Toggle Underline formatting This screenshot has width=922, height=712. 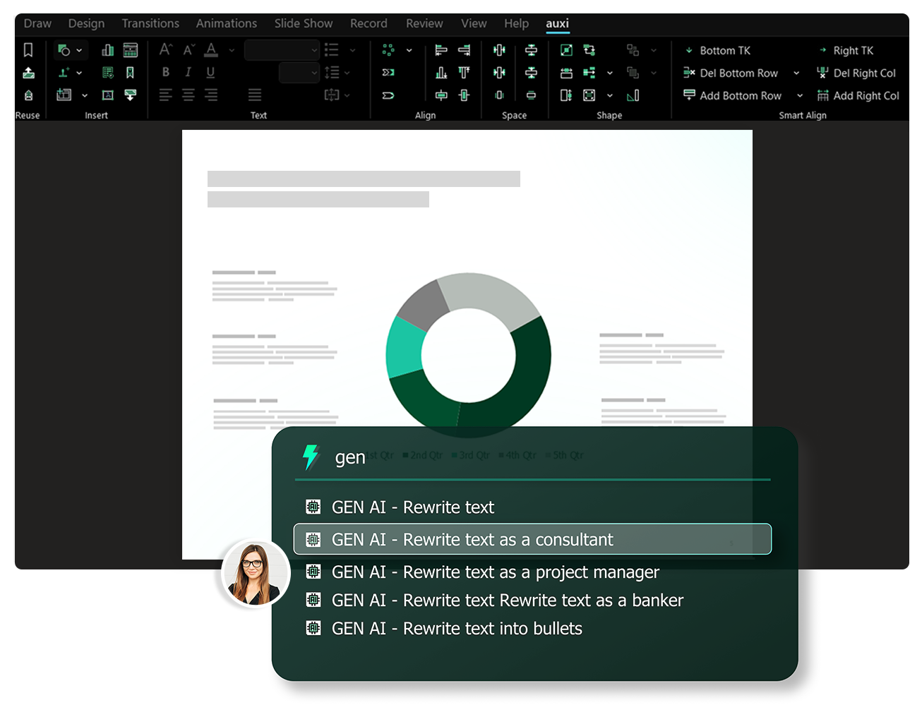pos(210,72)
